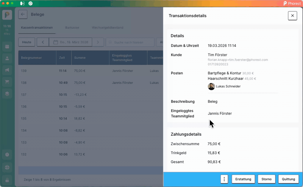303x187 pixels.
Task: Click the Suche nach Namen search field
Action: pos(130,42)
